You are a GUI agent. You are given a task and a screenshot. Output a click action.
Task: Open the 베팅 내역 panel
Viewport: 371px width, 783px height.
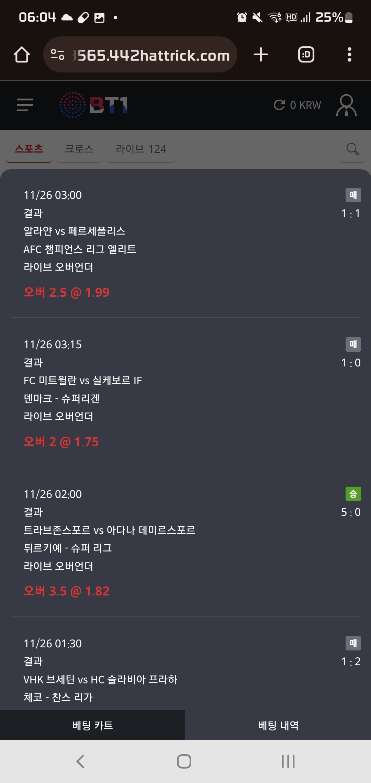coord(278,725)
